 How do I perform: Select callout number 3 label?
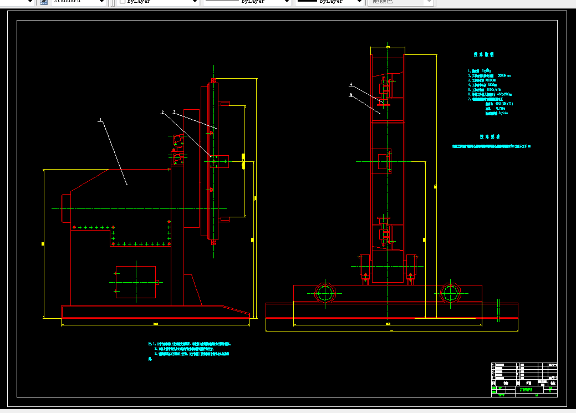click(174, 112)
